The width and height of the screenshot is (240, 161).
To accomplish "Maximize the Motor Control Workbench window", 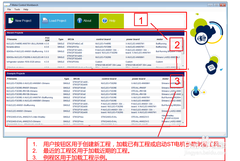I will (x=216, y=5).
